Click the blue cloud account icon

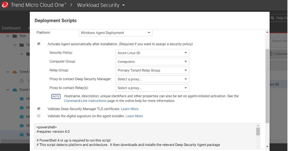[x=15, y=90]
